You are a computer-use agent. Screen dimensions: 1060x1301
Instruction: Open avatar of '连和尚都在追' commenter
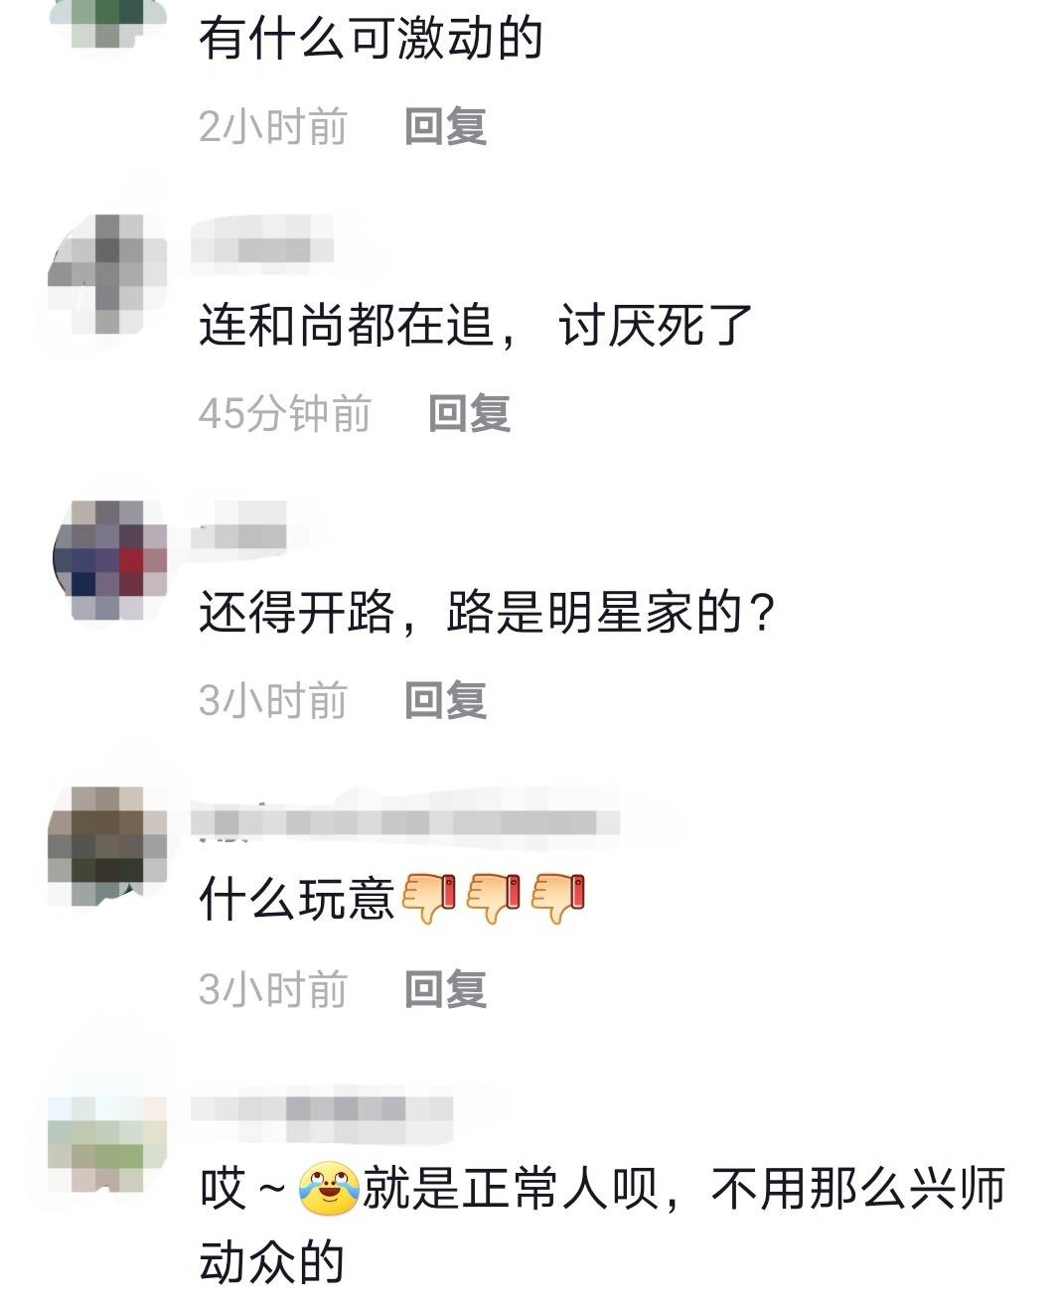pyautogui.click(x=107, y=273)
